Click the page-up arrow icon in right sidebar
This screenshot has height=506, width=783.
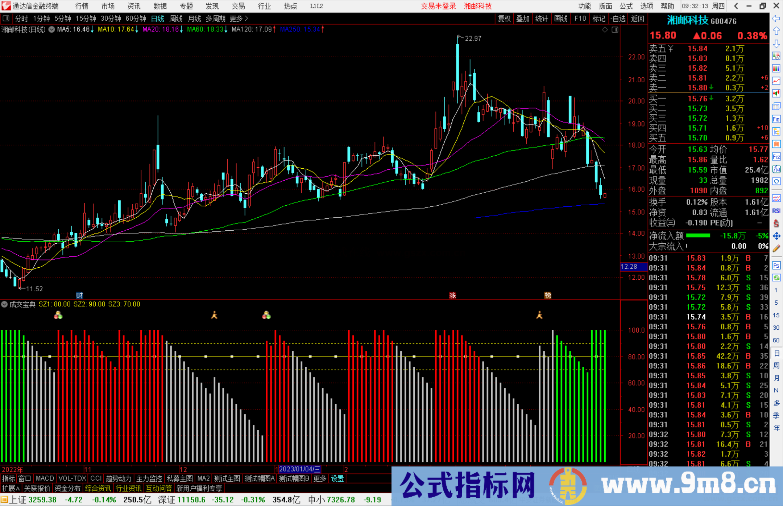(776, 31)
